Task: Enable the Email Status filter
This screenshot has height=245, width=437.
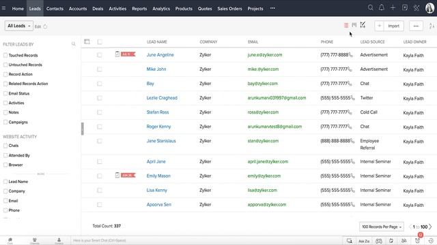Action: (5, 93)
